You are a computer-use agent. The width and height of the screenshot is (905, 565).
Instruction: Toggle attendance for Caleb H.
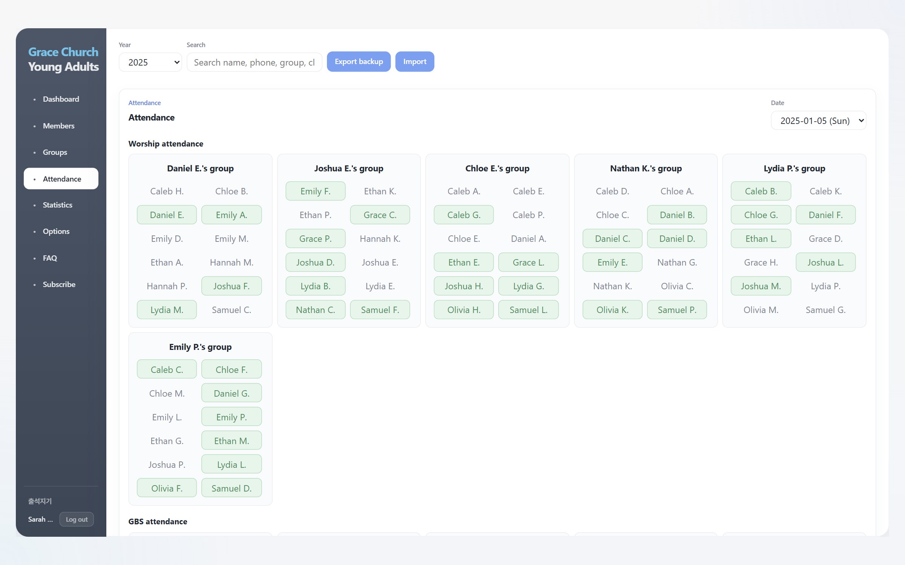pyautogui.click(x=167, y=191)
